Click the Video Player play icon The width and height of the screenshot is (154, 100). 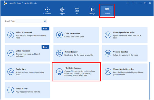coord(11,90)
